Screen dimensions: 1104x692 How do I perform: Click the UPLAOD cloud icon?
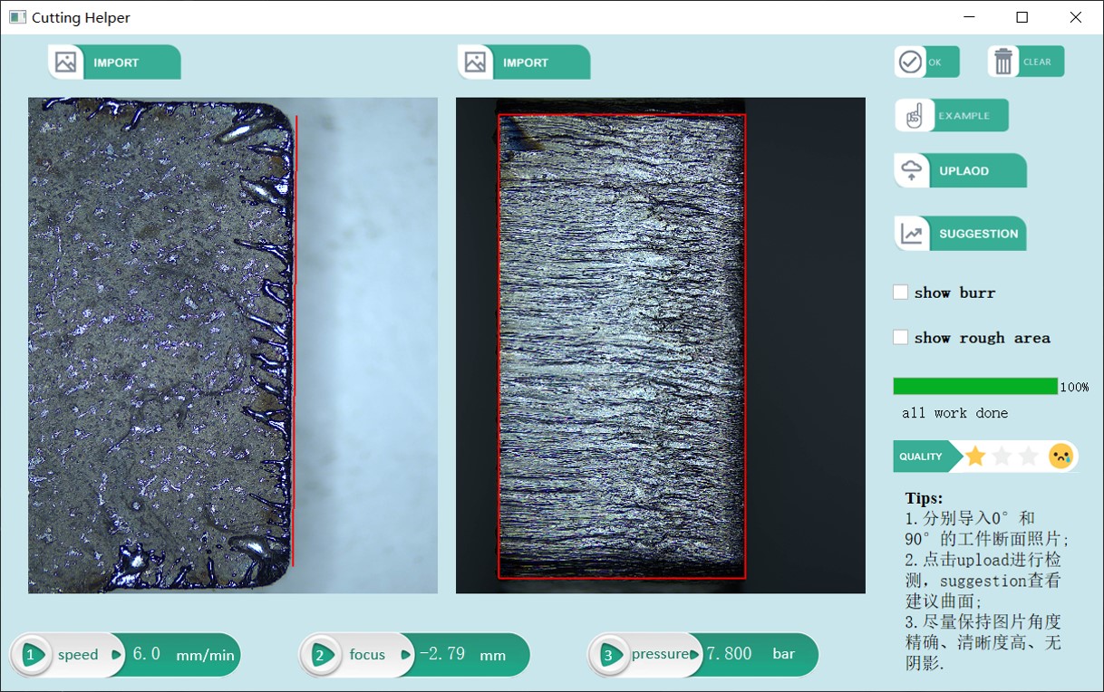click(912, 171)
